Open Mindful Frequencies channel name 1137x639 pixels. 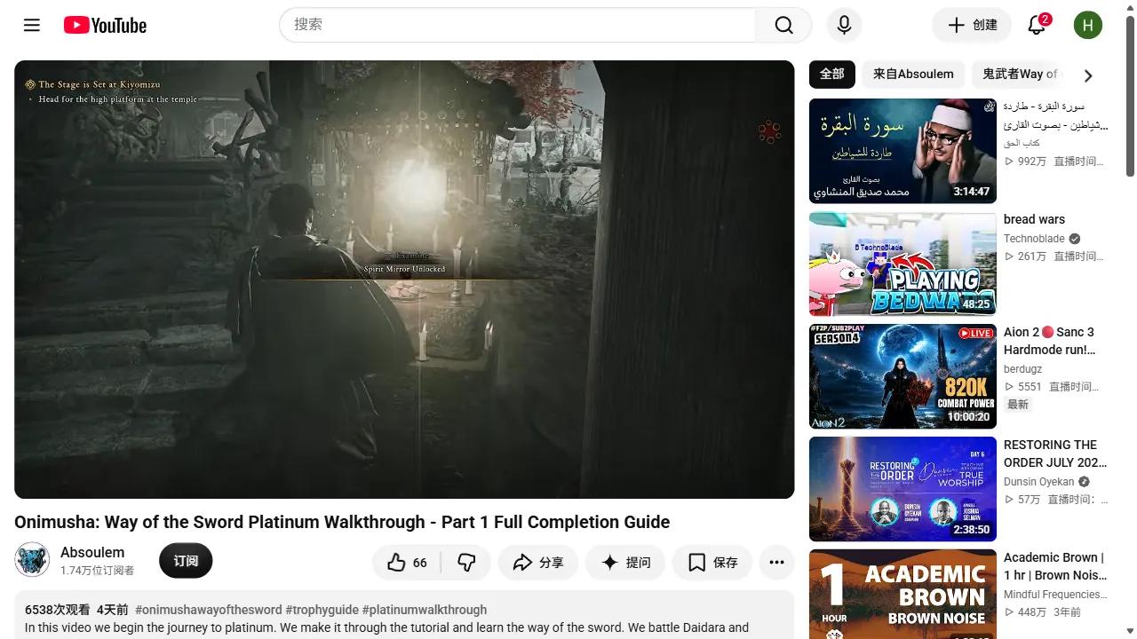[x=1055, y=595]
